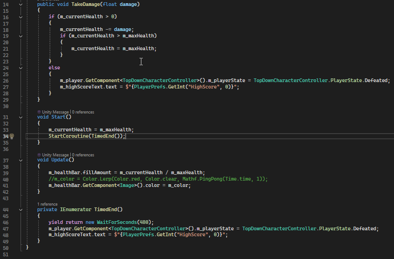Click the Unity Message icon above void Update
The height and width of the screenshot is (259, 394).
click(x=39, y=155)
